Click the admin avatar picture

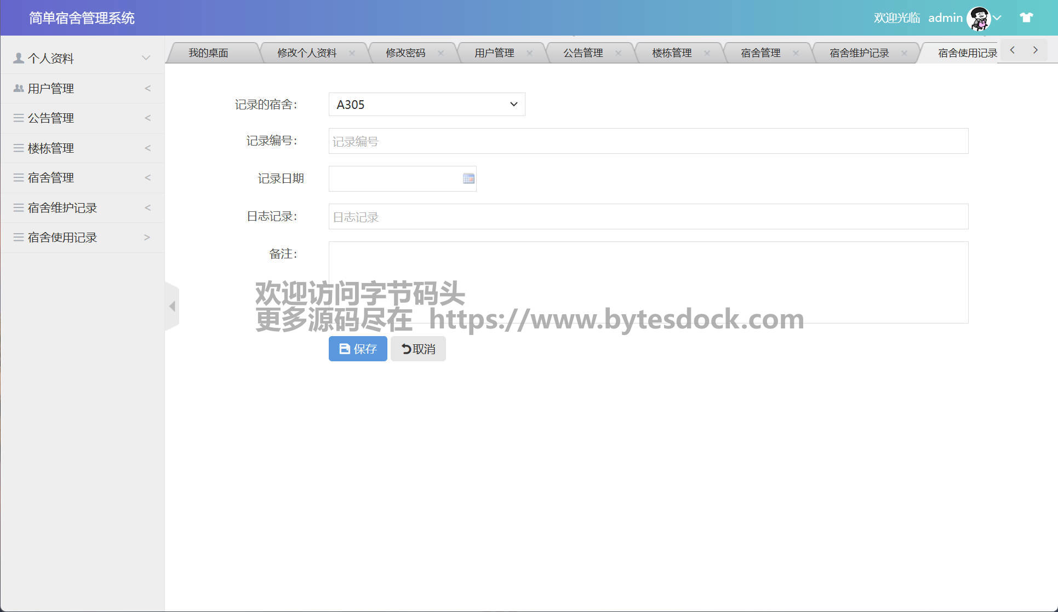point(979,18)
